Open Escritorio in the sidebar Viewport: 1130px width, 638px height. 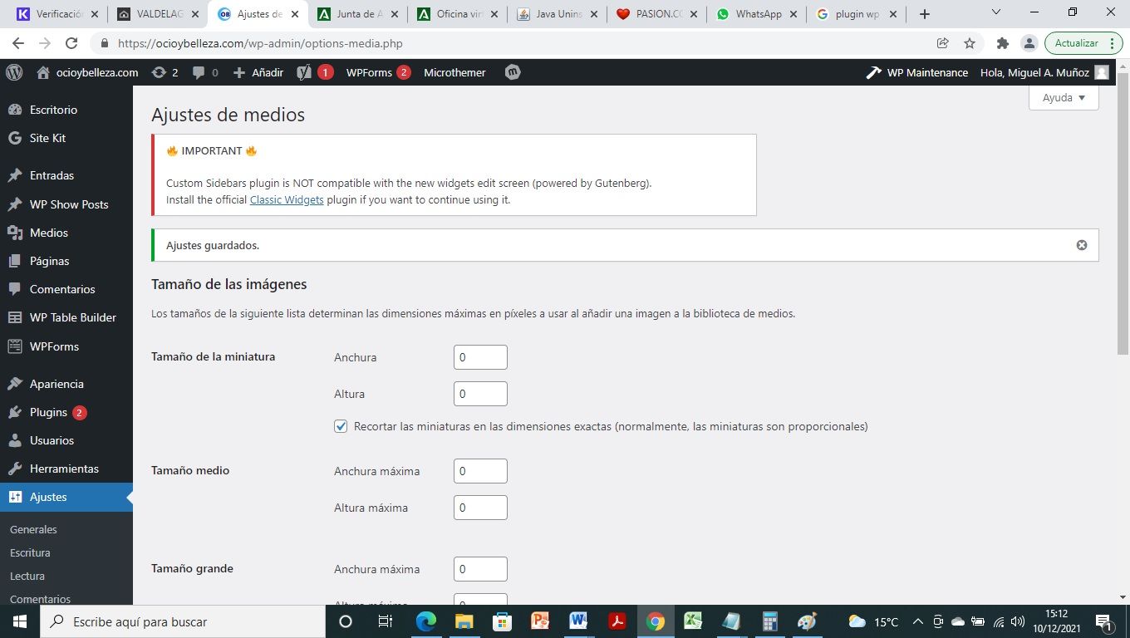(66, 110)
